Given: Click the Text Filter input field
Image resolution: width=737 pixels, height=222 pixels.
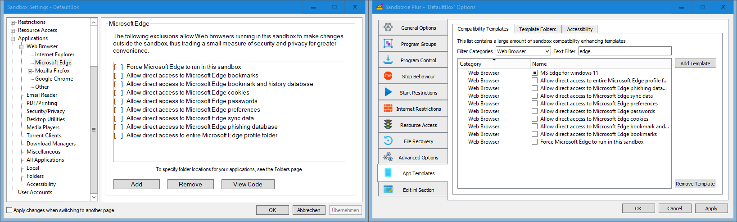Looking at the screenshot, I should click(624, 51).
